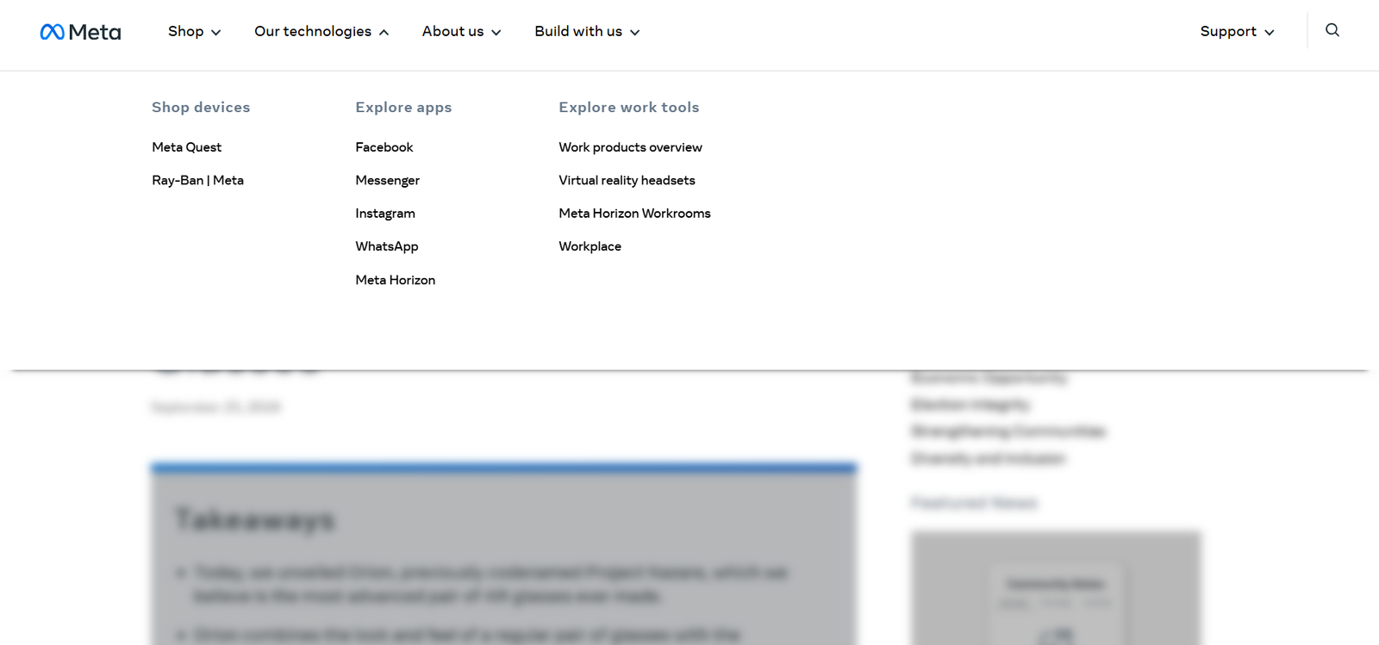This screenshot has width=1379, height=645.
Task: Select Facebook under Explore apps
Action: [x=384, y=147]
